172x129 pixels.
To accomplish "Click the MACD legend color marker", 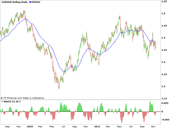I will [2, 101].
